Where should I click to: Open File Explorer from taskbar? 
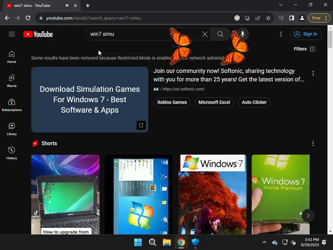point(167,242)
